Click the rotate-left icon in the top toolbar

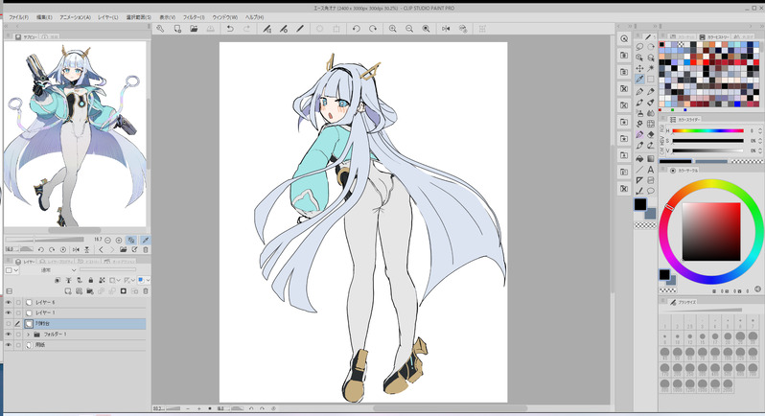356,29
